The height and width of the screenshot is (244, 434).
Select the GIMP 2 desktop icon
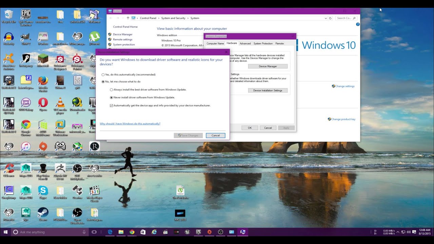26,39
